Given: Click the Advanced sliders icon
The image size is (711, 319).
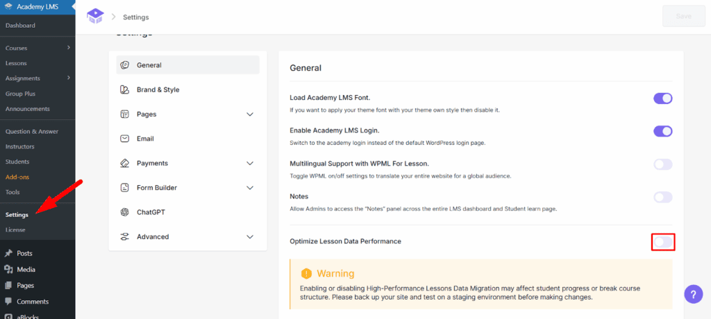Looking at the screenshot, I should tap(125, 236).
